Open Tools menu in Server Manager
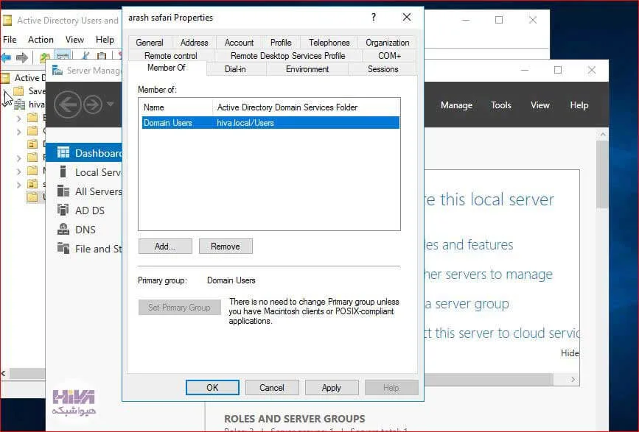639x432 pixels. tap(501, 105)
